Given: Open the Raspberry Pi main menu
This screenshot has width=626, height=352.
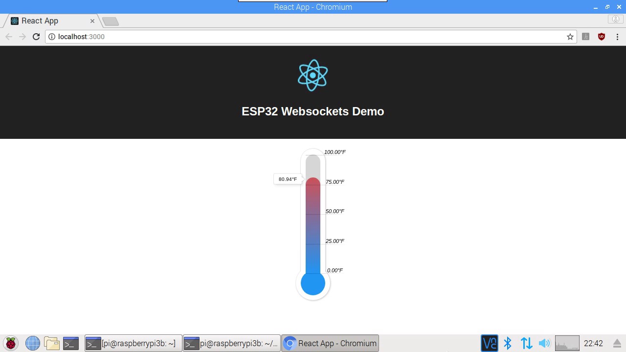Looking at the screenshot, I should pyautogui.click(x=11, y=343).
